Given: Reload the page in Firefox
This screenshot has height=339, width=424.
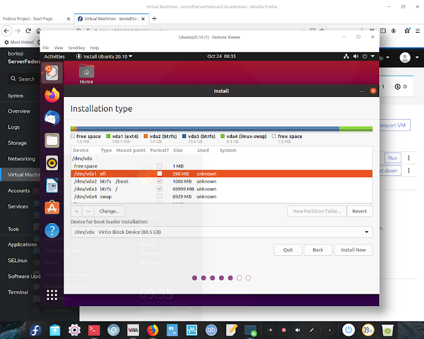Looking at the screenshot, I should click(x=28, y=31).
